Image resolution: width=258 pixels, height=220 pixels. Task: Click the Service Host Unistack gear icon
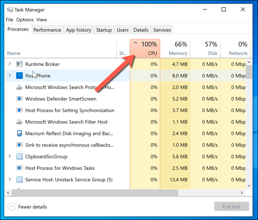pyautogui.click(x=19, y=180)
